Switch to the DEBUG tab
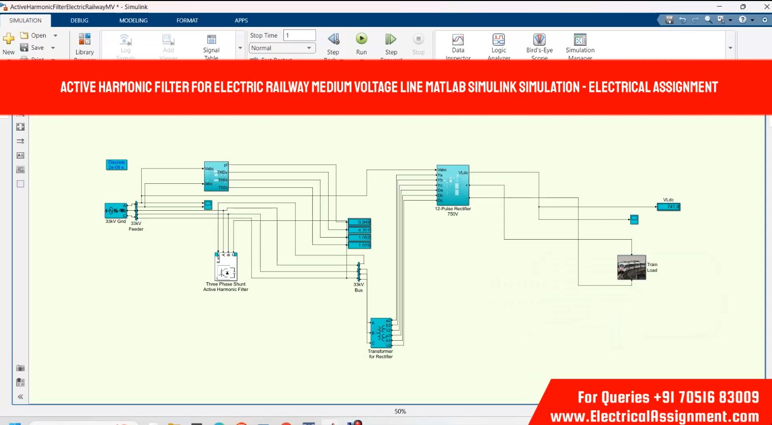This screenshot has height=425, width=772. pos(79,20)
